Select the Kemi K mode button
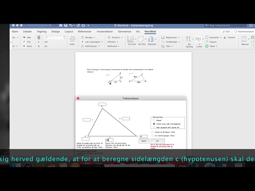 pos(27,46)
